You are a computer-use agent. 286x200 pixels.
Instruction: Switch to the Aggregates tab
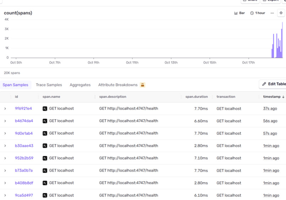click(x=80, y=85)
